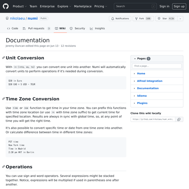Focus the GitHub search field

tap(135, 6)
